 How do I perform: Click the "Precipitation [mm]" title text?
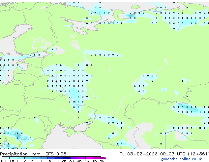click(21, 154)
